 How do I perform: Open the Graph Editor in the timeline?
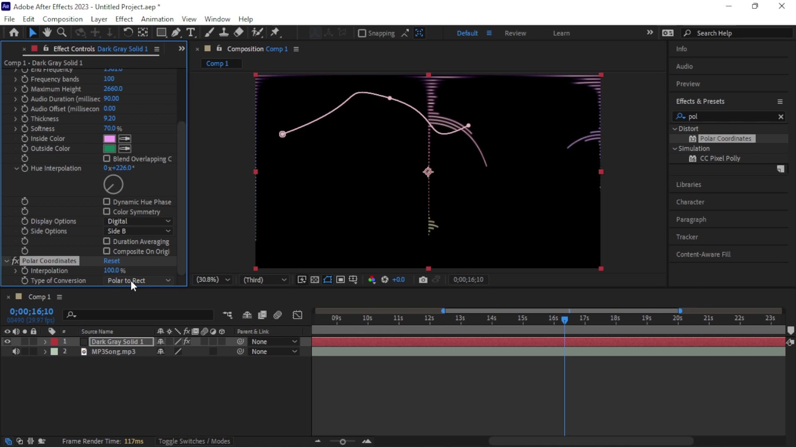tap(298, 315)
